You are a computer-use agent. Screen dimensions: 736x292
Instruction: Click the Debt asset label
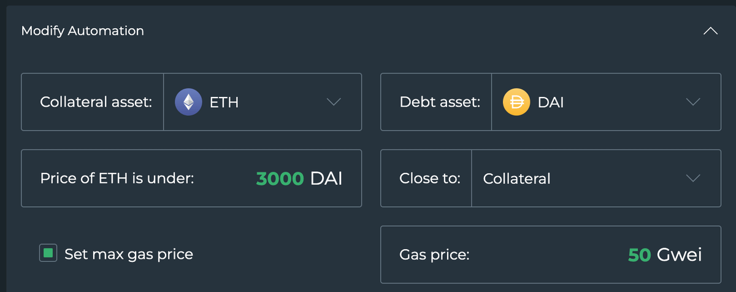(x=440, y=103)
